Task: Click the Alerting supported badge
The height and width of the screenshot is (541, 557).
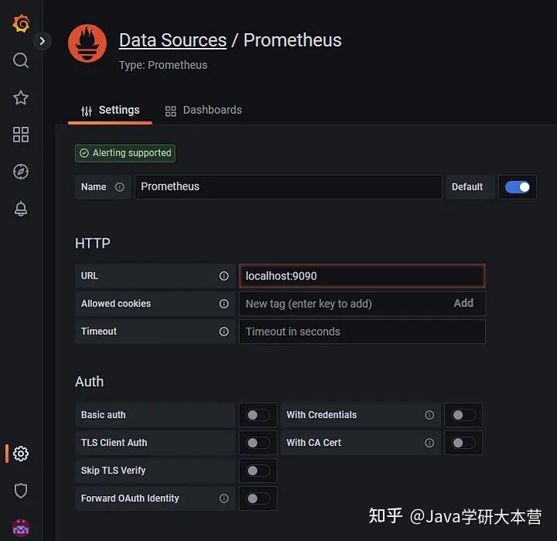Action: [125, 153]
